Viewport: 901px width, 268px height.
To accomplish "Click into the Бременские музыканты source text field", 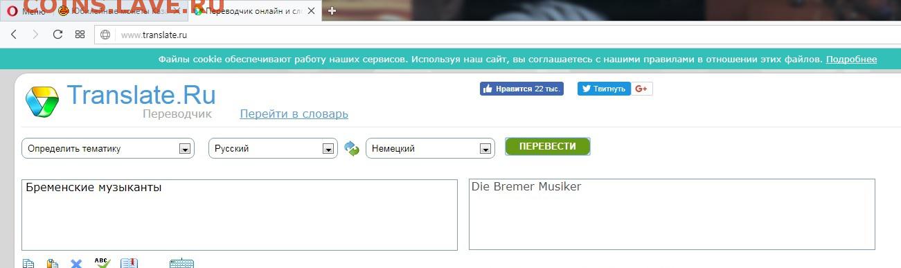I will click(240, 215).
